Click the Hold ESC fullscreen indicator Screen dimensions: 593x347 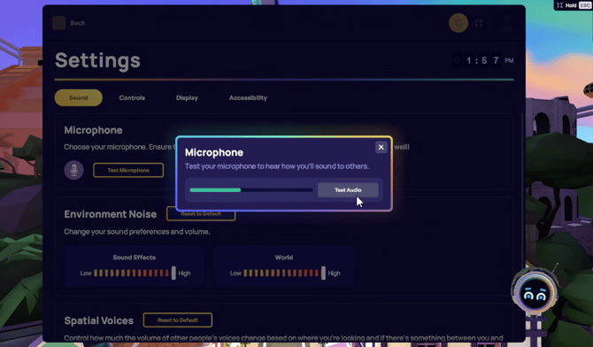[x=573, y=5]
